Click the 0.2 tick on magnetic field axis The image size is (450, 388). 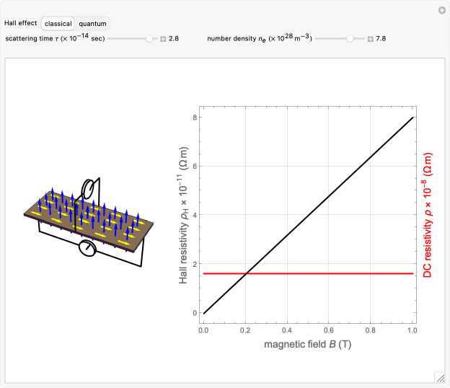[x=245, y=330]
